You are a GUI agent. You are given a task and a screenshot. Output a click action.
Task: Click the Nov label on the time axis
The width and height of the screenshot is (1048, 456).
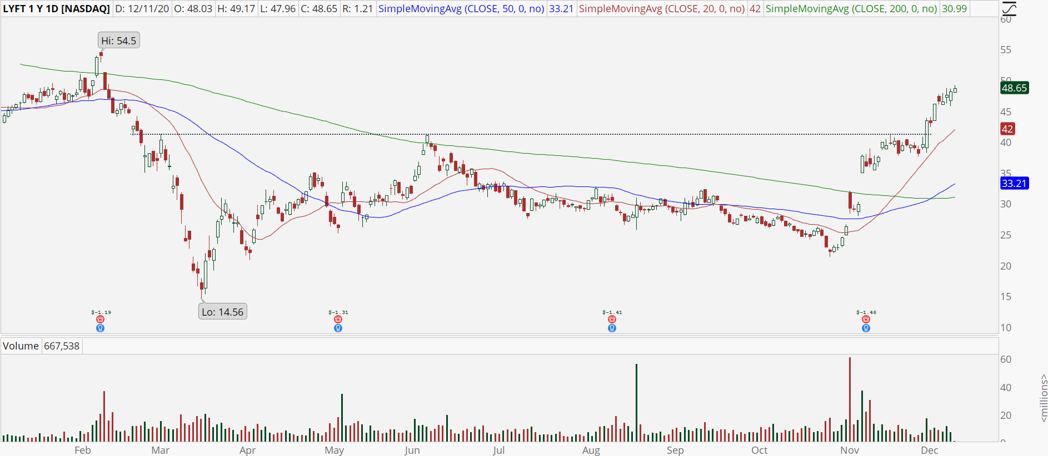point(850,450)
